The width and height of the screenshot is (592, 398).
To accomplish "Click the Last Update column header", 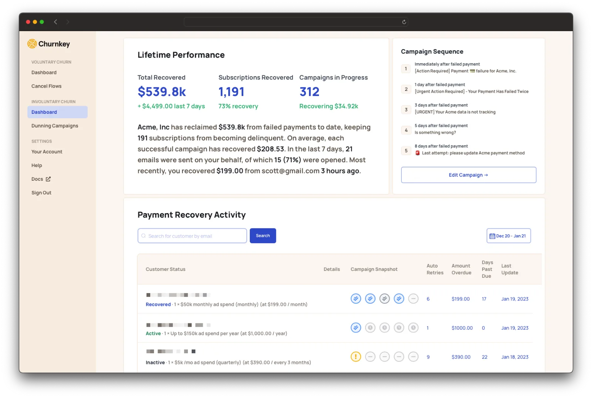I will point(510,269).
